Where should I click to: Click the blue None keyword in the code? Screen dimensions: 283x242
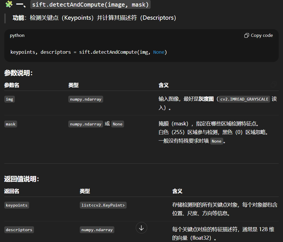point(159,52)
